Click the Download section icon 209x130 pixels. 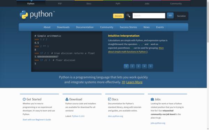click(67, 99)
